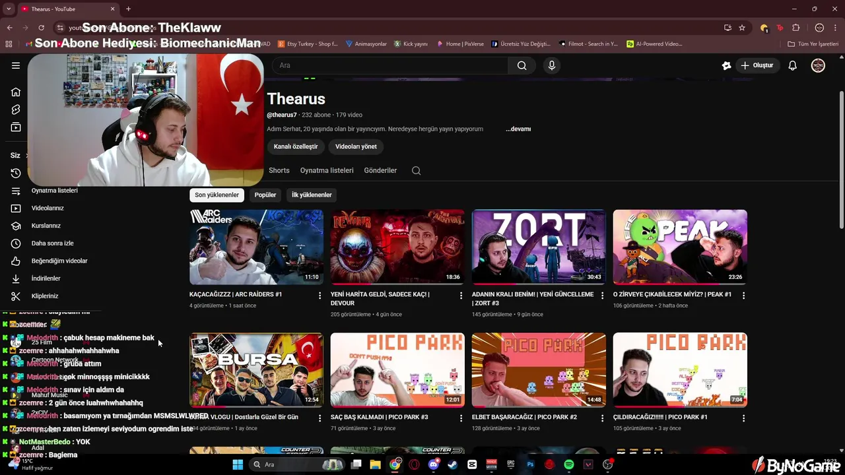Select the Popüler filter chip
The height and width of the screenshot is (475, 845).
[265, 195]
